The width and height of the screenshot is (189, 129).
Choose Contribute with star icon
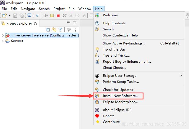click(139, 122)
